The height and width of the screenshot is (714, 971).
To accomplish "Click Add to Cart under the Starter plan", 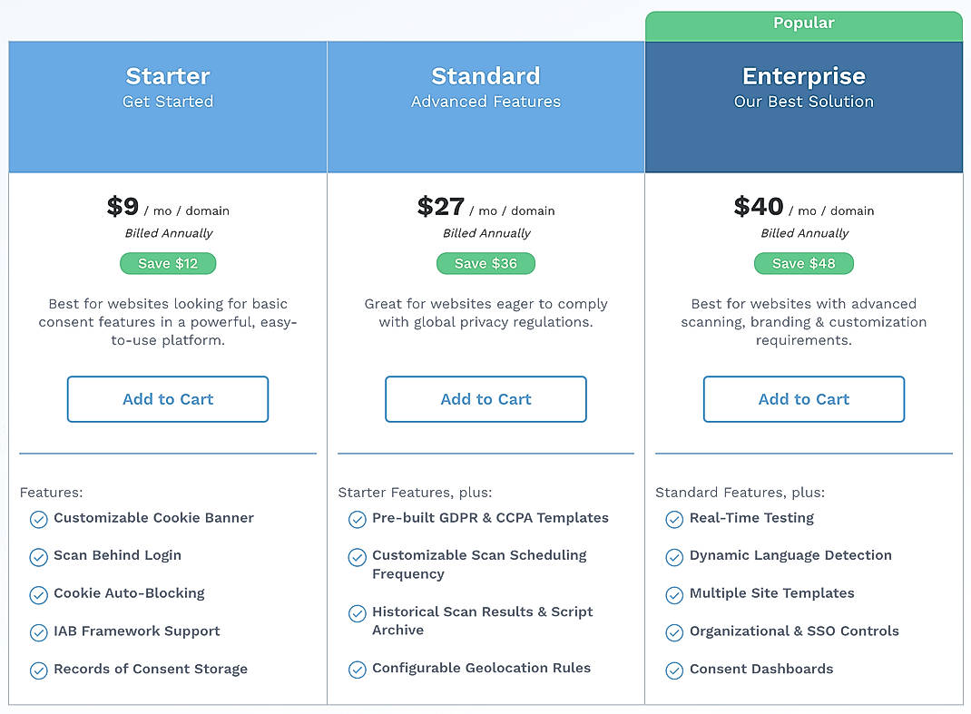I will [167, 399].
